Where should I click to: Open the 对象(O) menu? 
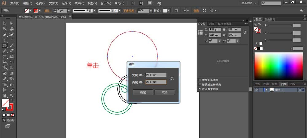(x=41, y=3)
